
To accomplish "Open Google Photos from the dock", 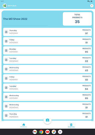I will (x=54, y=132).
